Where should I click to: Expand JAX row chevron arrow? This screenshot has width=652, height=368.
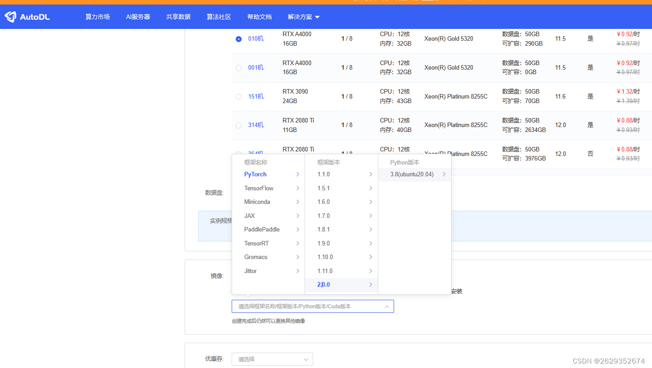298,216
